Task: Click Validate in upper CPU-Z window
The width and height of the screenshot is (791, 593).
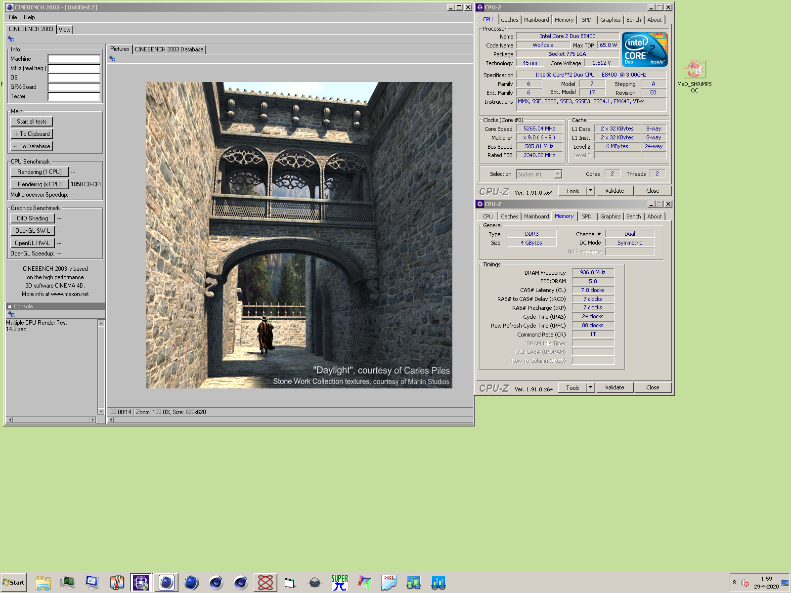Action: (615, 191)
